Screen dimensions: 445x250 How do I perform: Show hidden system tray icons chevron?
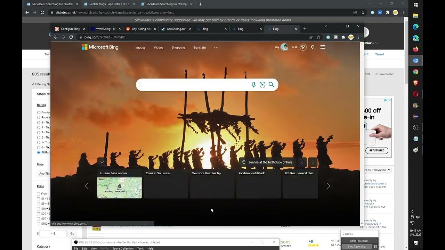[413, 211]
